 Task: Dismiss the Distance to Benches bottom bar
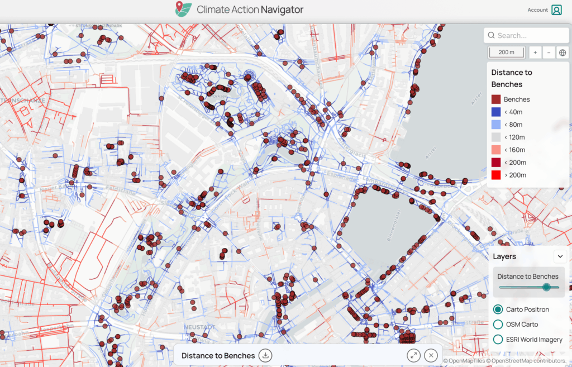coord(431,355)
